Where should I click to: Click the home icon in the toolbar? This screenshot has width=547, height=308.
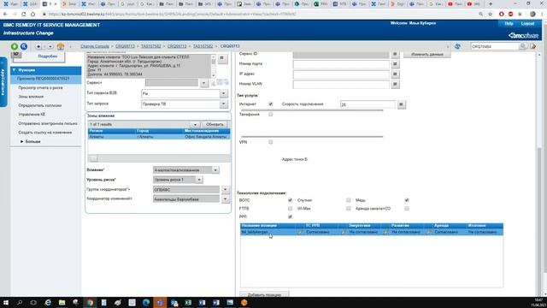[61, 46]
